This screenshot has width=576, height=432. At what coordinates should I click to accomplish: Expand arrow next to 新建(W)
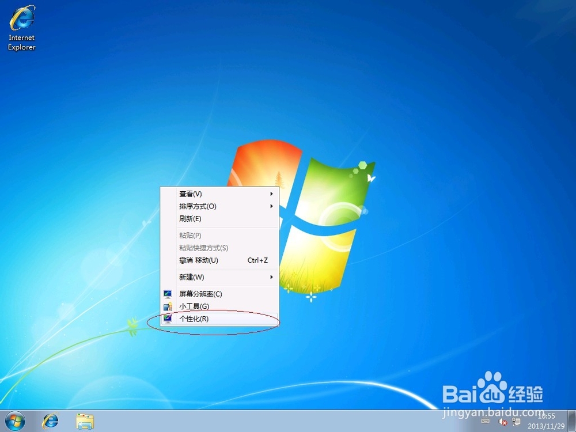coord(271,277)
